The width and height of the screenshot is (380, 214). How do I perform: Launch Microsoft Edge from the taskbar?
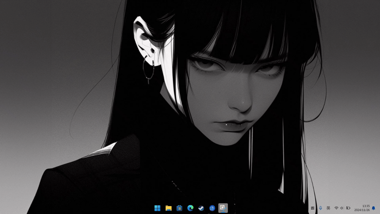[190, 208]
